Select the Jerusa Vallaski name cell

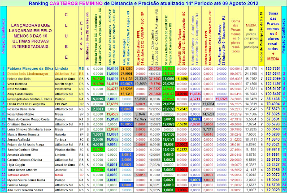30,139
